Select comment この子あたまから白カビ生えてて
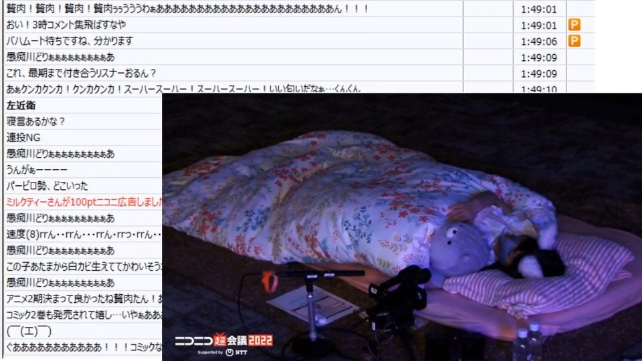642x361 pixels. click(84, 267)
